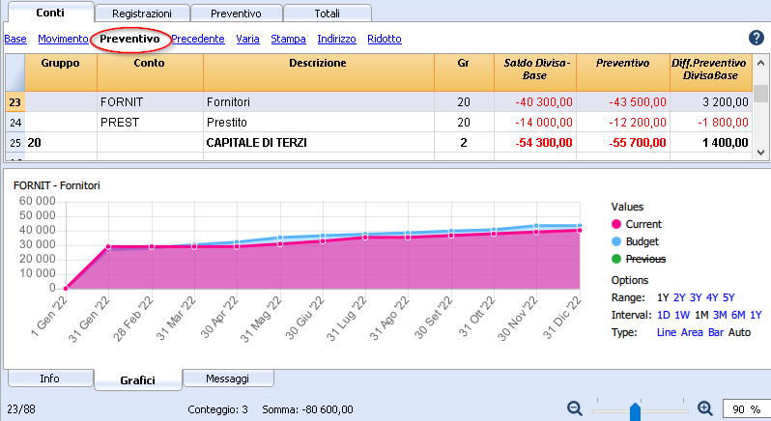
Task: Set chart range to 2Y
Action: [x=679, y=297]
